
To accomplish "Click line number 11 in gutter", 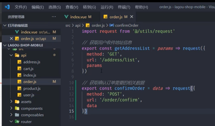I will click(x=72, y=88).
